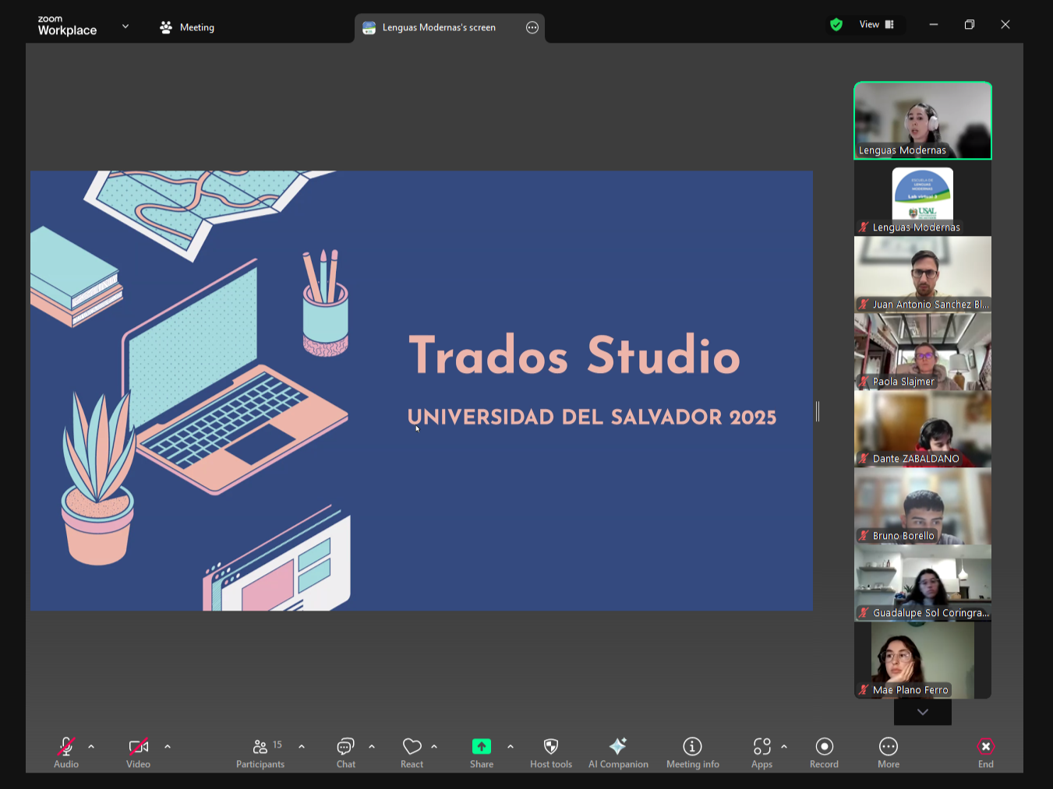Show more participants with down chevron
Image resolution: width=1053 pixels, height=789 pixels.
(923, 712)
